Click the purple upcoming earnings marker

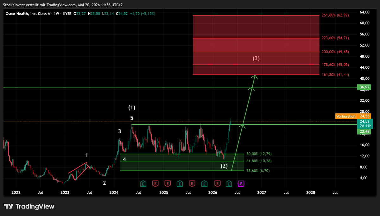pos(241,183)
